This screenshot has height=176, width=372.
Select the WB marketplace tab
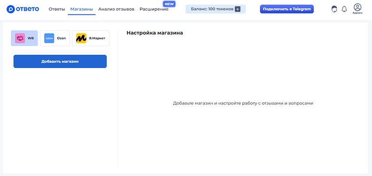pos(25,38)
